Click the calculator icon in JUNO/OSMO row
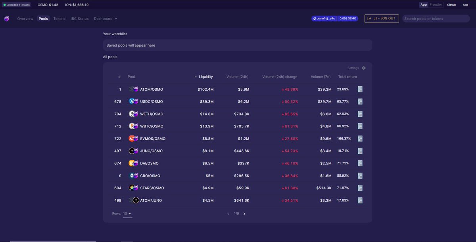This screenshot has width=476, height=242. (360, 151)
